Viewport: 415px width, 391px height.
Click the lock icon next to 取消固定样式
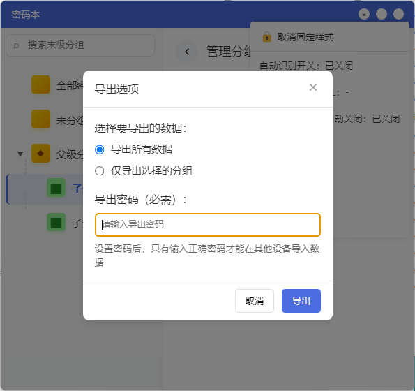[x=266, y=37]
